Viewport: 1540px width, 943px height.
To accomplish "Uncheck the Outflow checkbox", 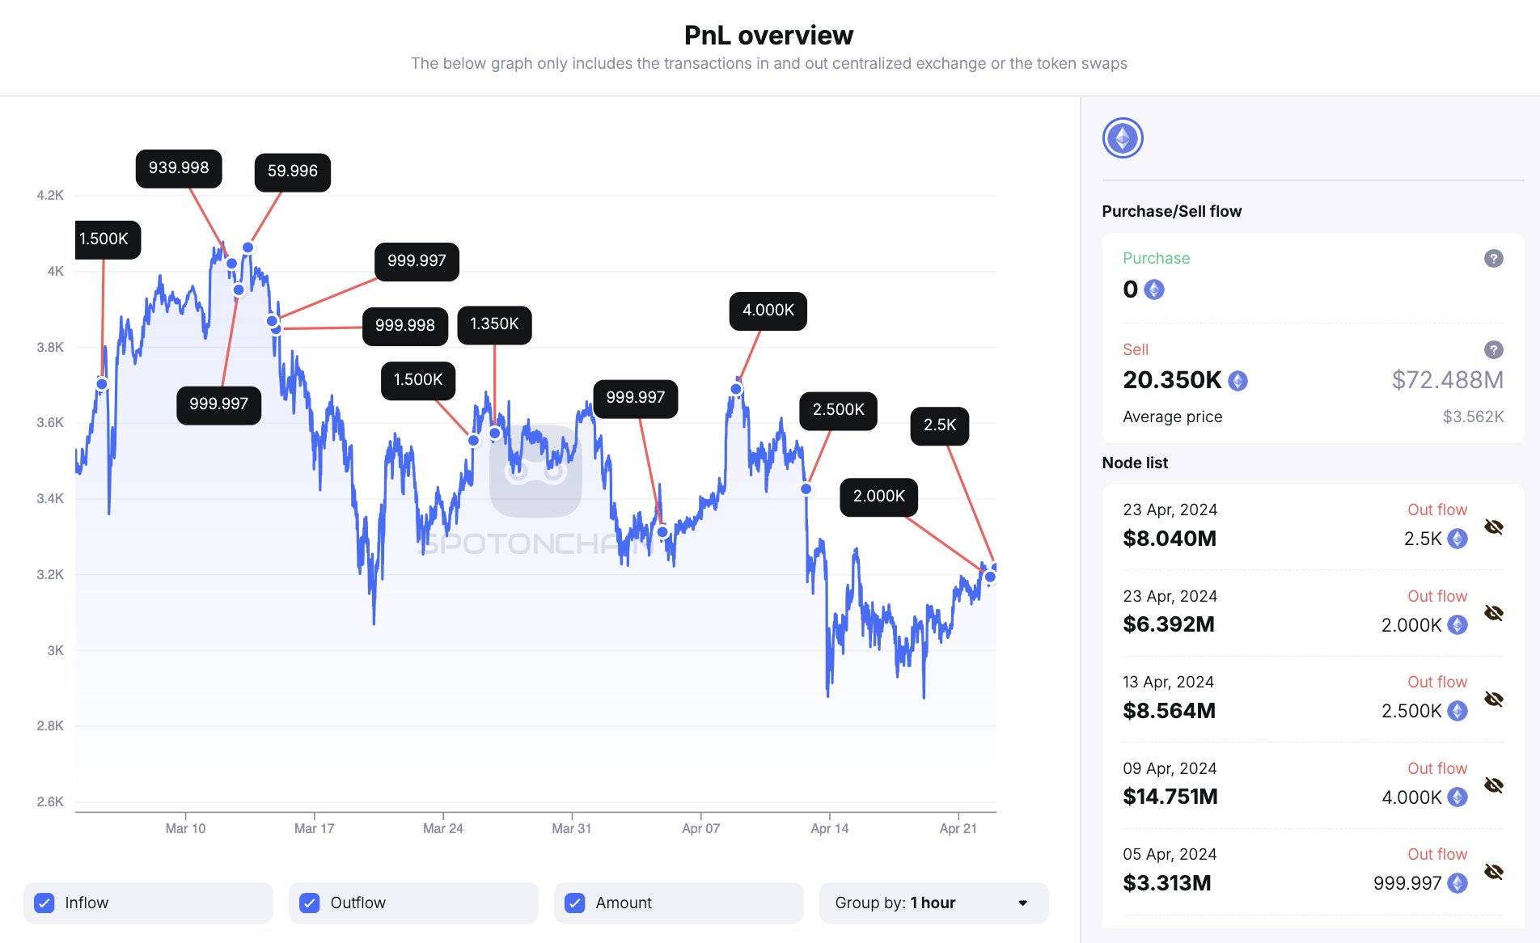I will (x=310, y=903).
